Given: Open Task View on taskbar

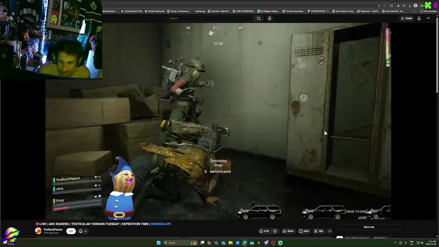Looking at the screenshot, I should [202, 243].
